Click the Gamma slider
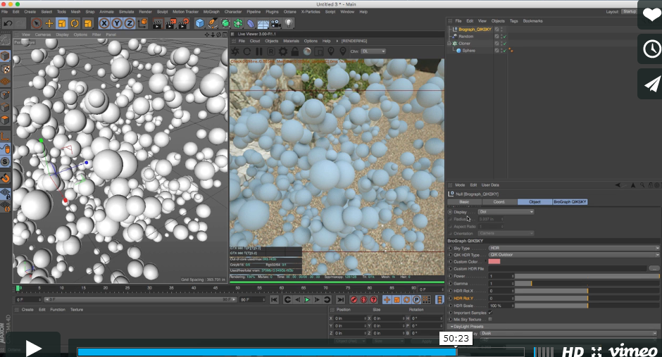Image resolution: width=662 pixels, height=357 pixels. click(x=587, y=284)
